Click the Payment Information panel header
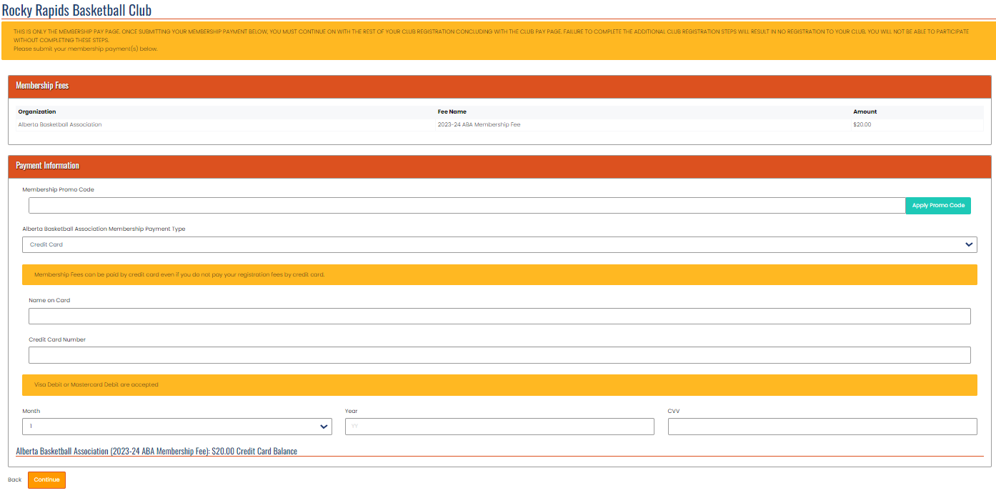The width and height of the screenshot is (996, 493). tap(499, 166)
